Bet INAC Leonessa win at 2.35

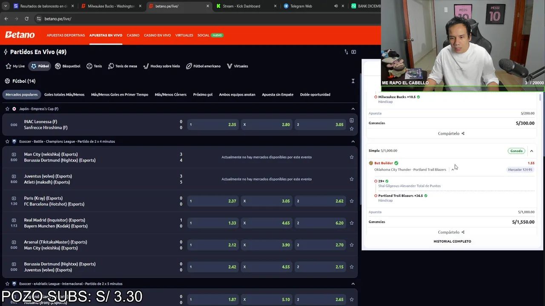(x=213, y=125)
